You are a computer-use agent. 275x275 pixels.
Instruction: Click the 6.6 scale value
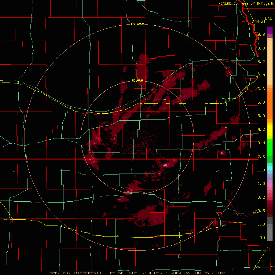click(261, 89)
